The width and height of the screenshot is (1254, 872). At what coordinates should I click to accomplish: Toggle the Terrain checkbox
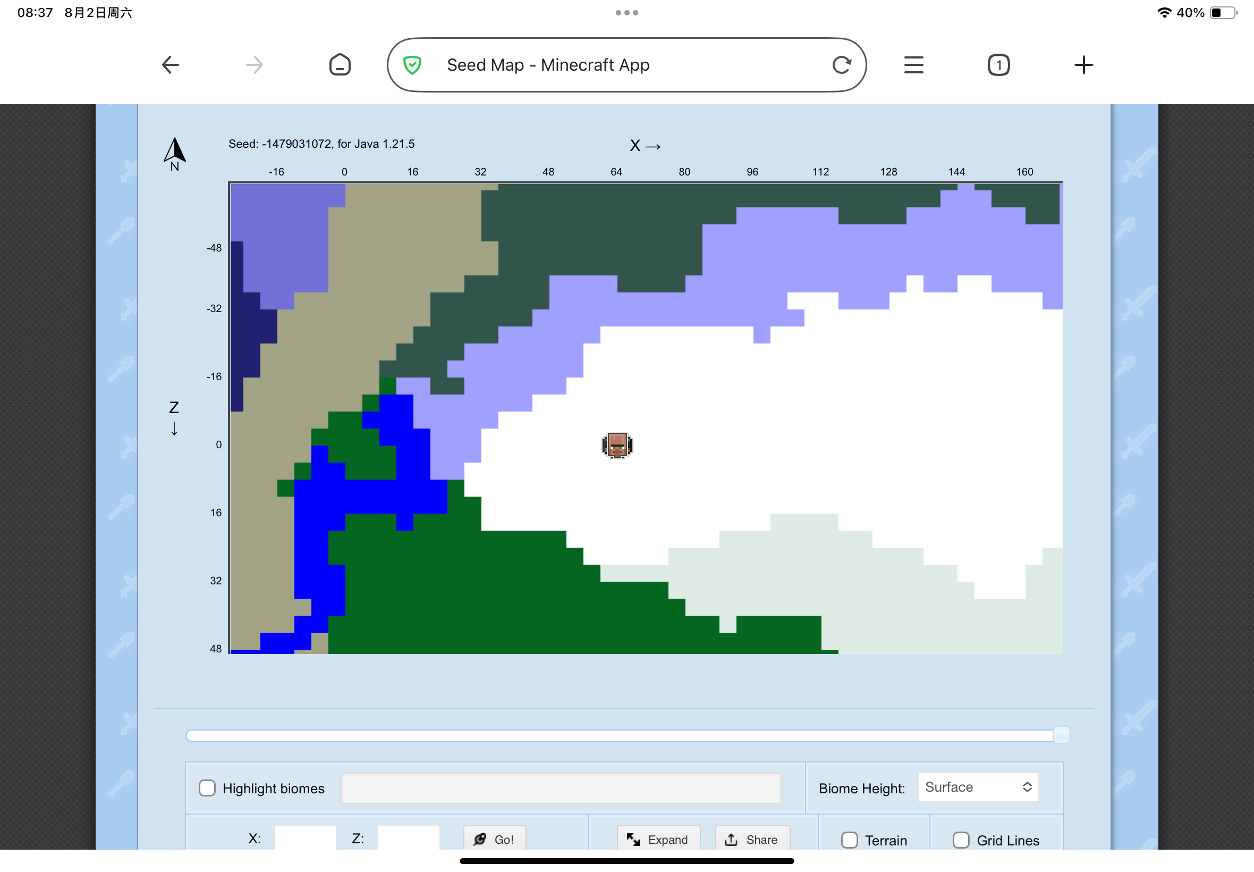pos(849,840)
